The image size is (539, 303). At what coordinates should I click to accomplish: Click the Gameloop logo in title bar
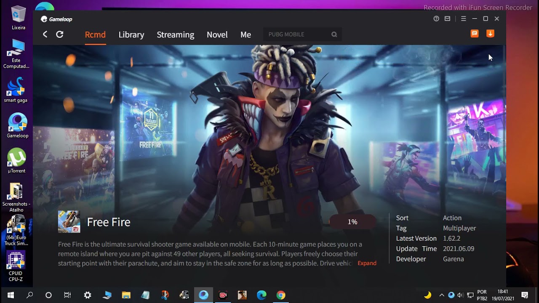point(56,19)
